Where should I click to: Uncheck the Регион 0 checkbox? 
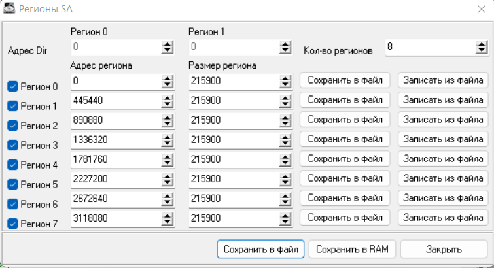[x=12, y=86]
